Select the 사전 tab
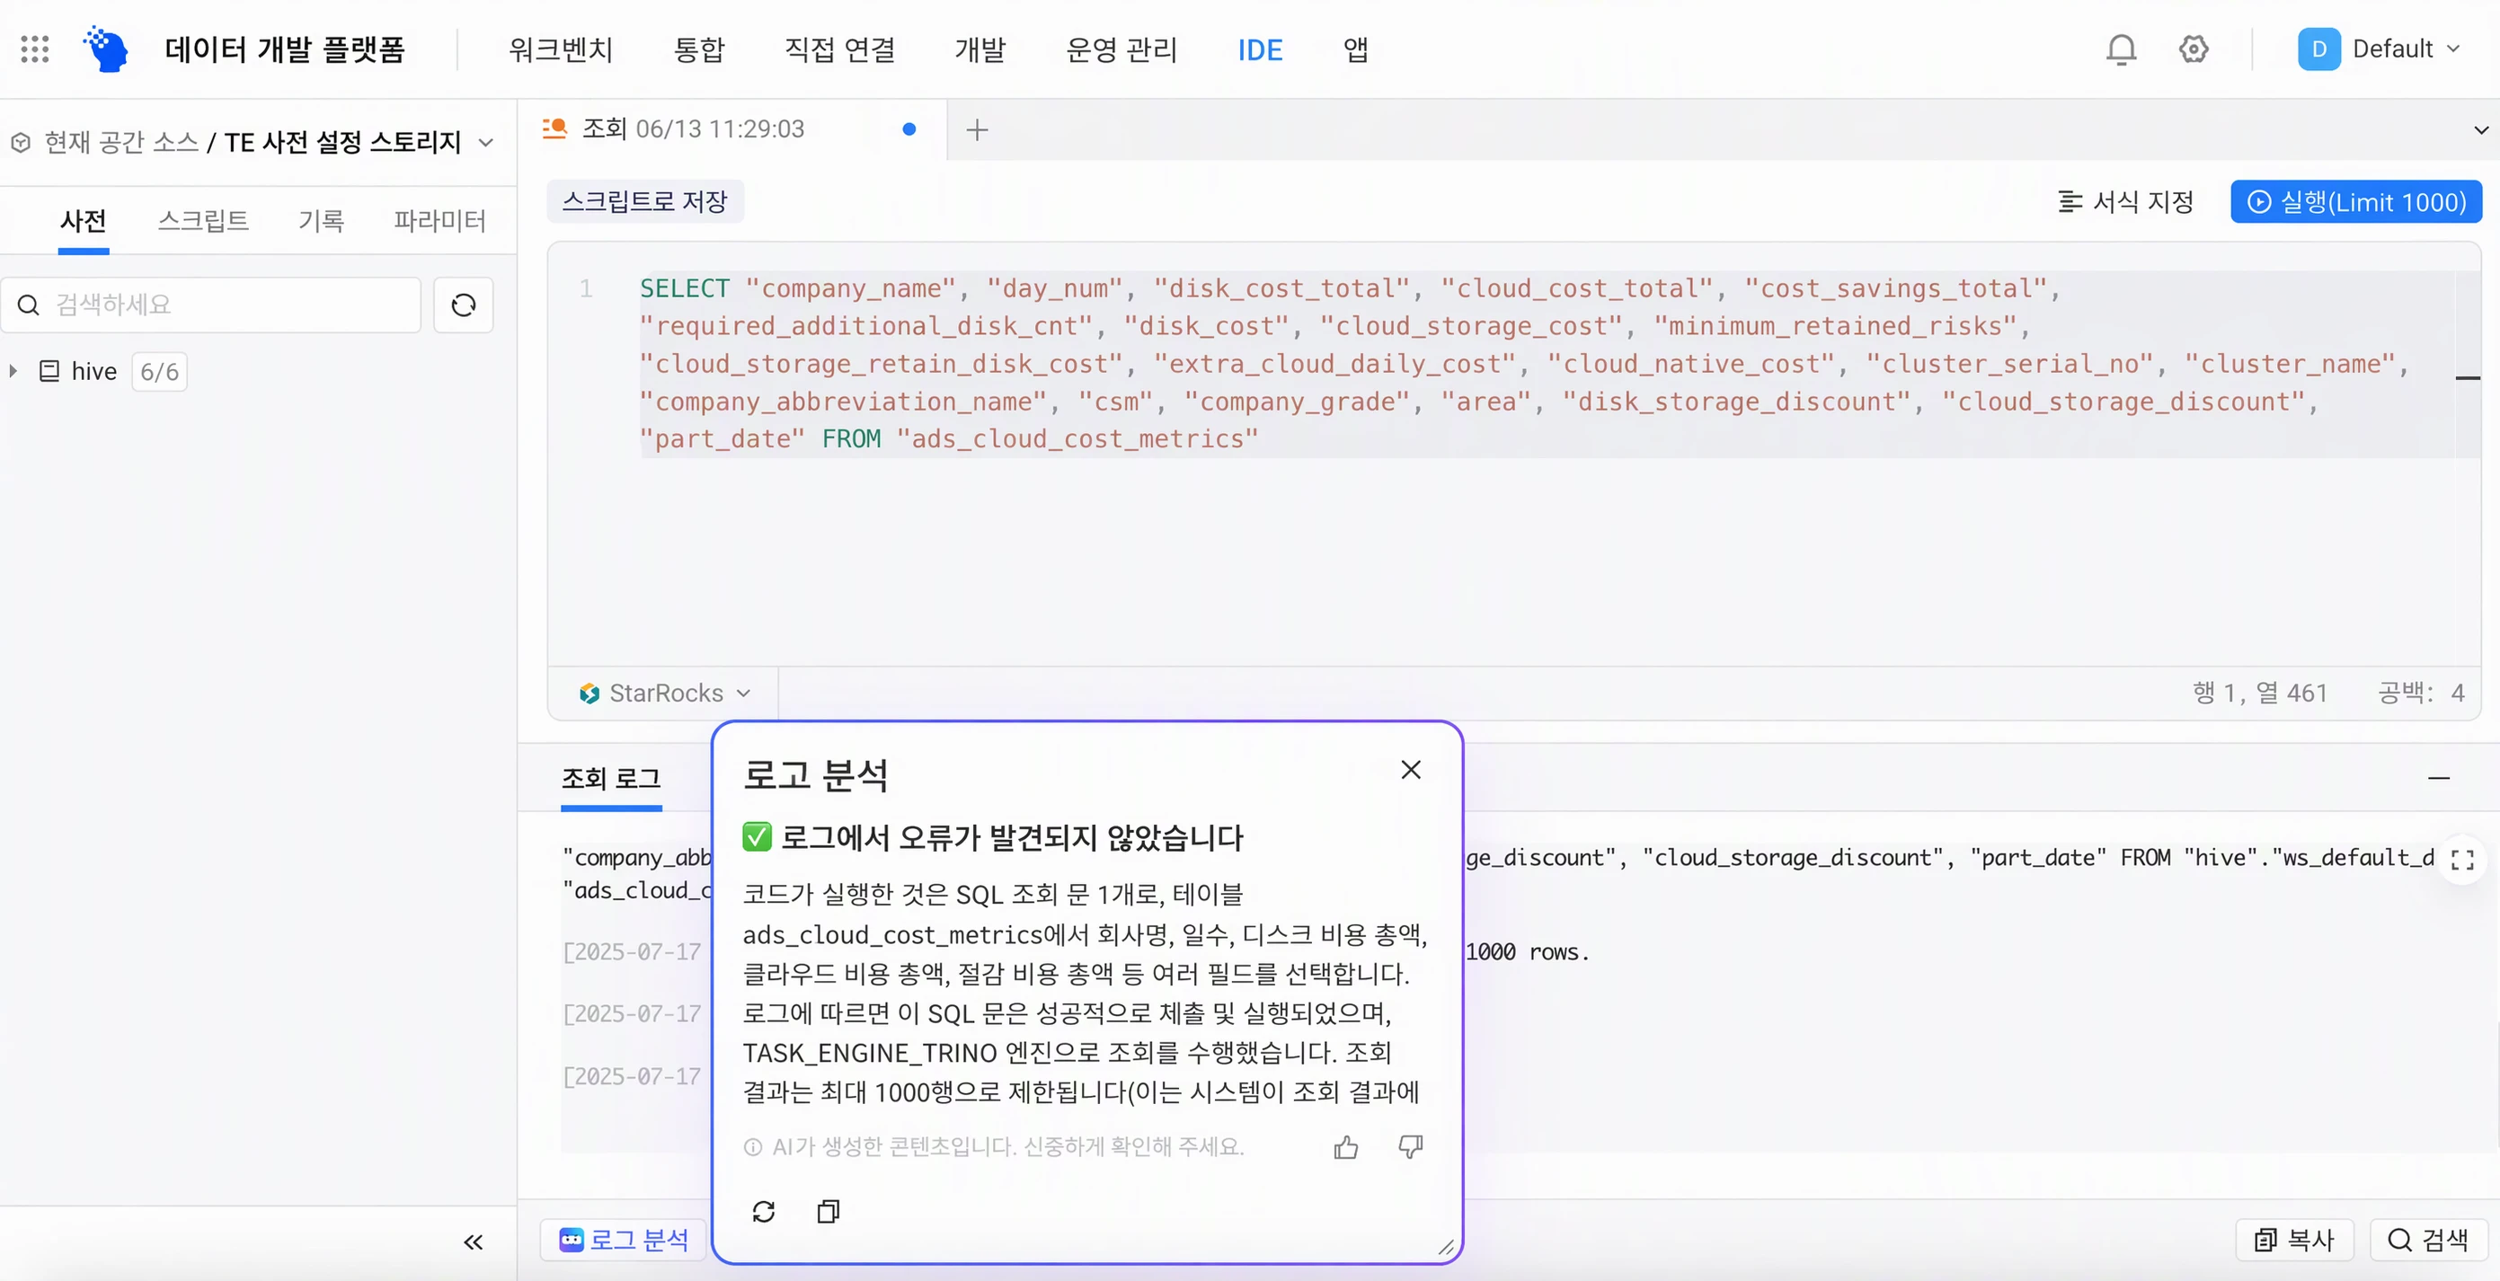Screen dimensions: 2500x1281 [84, 220]
